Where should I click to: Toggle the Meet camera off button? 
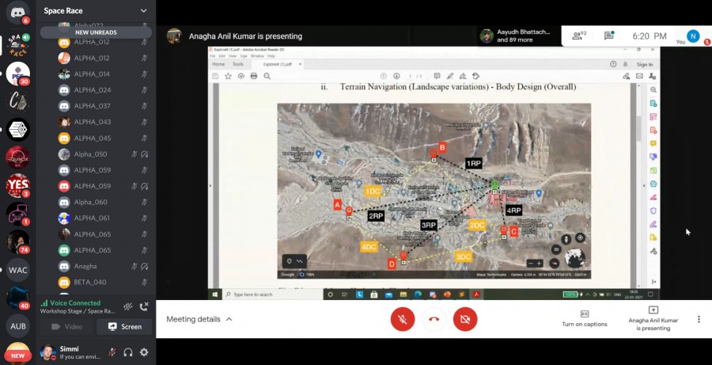tap(465, 319)
